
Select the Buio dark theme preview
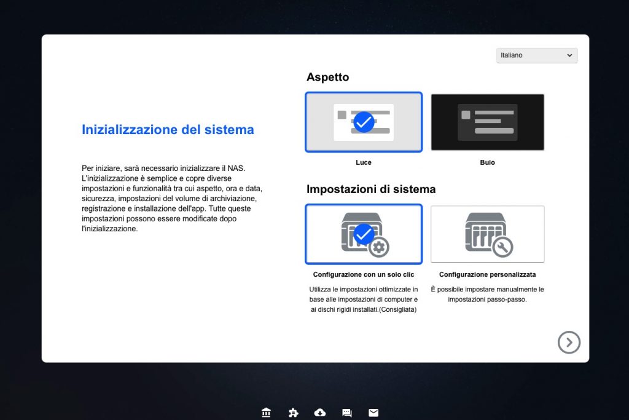(488, 122)
